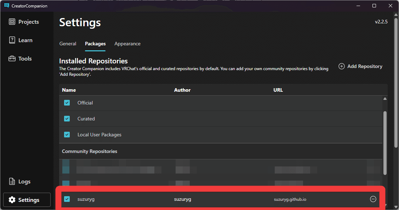Open the Logs page
This screenshot has height=210, width=399.
(19, 181)
